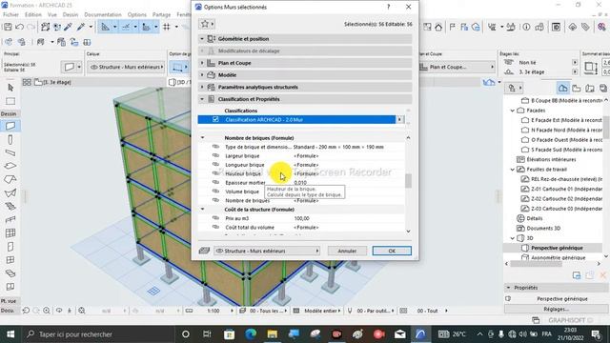The image size is (610, 343).
Task: Collapse Nombre de briques (Formule) group
Action: (202, 137)
